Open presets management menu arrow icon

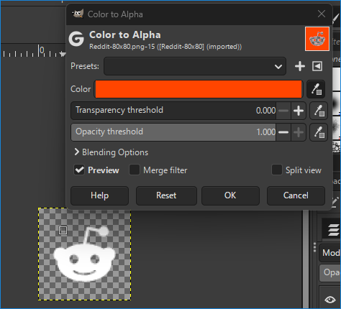point(317,66)
